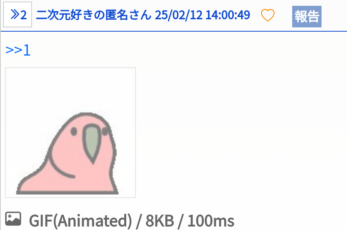The image size is (347, 230).
Task: Toggle favorite on post 2
Action: tap(267, 15)
